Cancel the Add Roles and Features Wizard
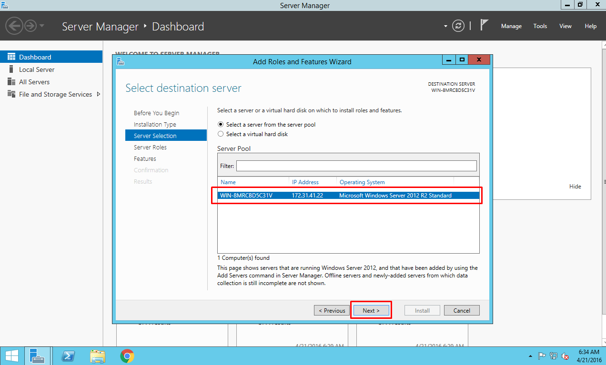The height and width of the screenshot is (365, 606). pyautogui.click(x=462, y=310)
